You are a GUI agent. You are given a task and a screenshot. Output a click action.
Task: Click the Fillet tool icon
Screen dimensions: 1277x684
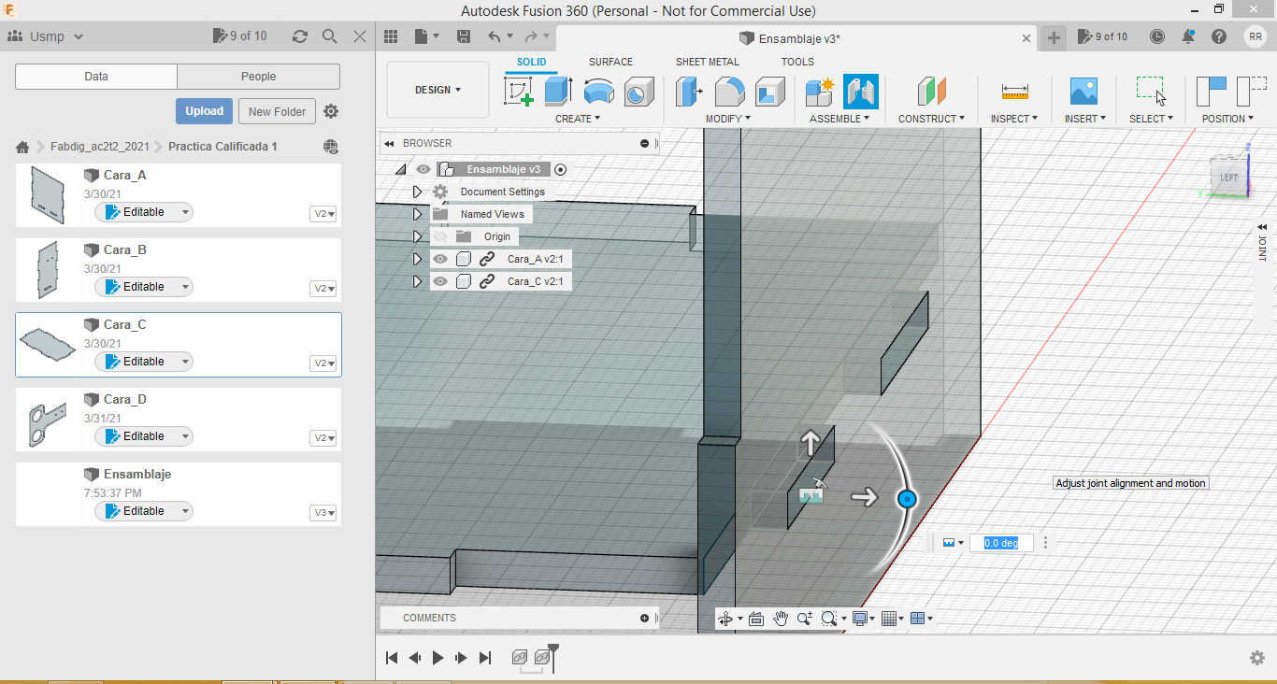click(729, 92)
